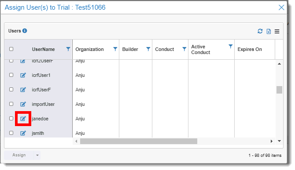This screenshot has width=295, height=170.
Task: Open the UserName column filter
Action: [x=68, y=49]
